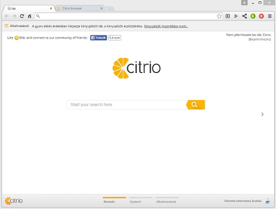Focus the Start your search here field
This screenshot has width=276, height=209.
tap(127, 104)
